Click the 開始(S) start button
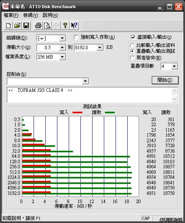The image size is (185, 223). (165, 80)
